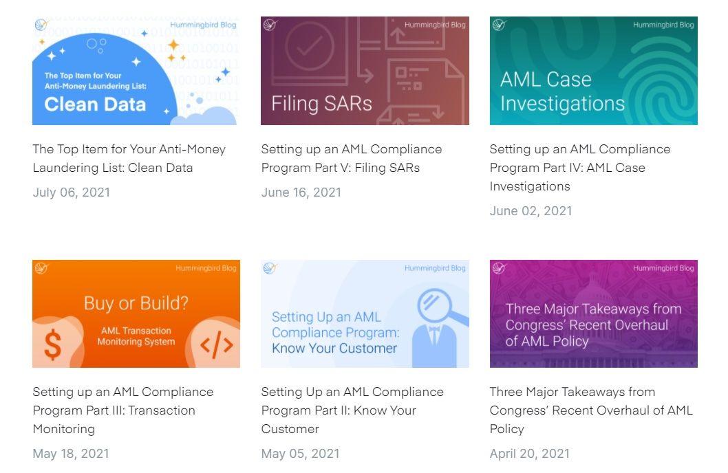Open 'Three Major Takeaways from Congress' title link
This screenshot has height=473, width=728.
pos(591,410)
